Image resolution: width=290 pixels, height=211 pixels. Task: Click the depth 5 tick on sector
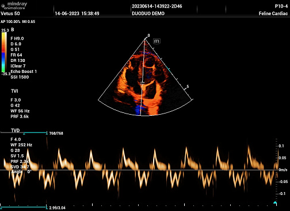[x=188, y=87]
